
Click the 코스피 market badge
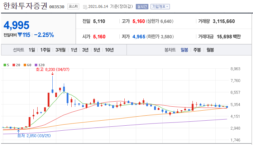click(73, 6)
